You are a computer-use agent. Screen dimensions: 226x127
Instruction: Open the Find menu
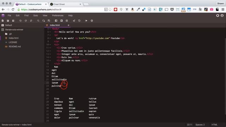26,16
